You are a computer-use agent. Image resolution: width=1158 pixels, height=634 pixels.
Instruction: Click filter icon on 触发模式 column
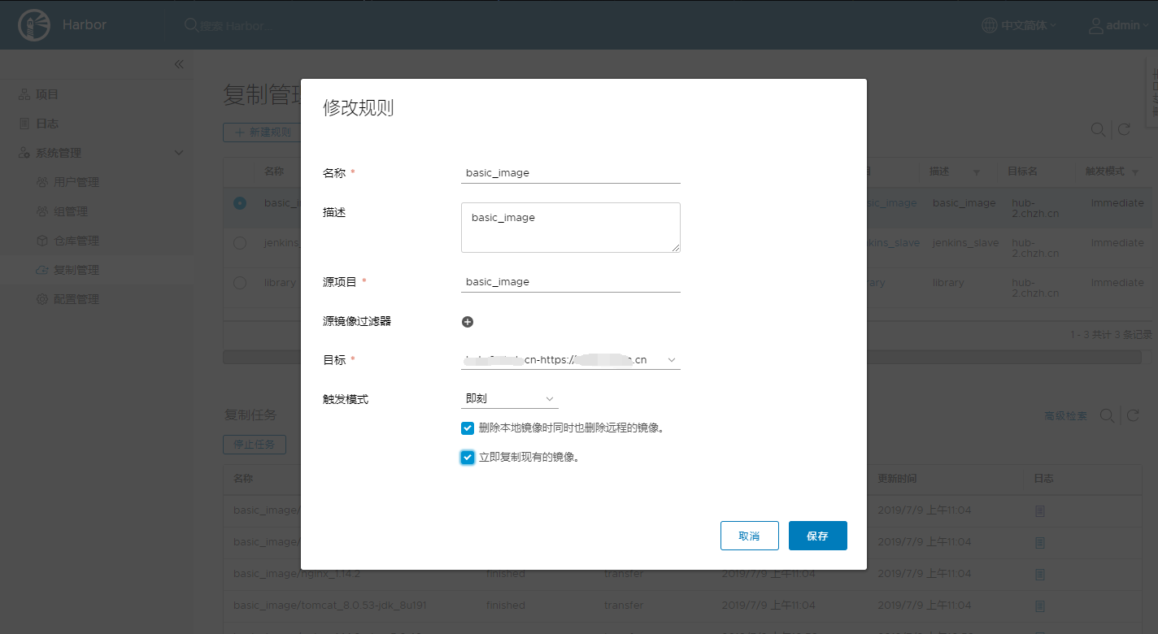coord(1134,172)
